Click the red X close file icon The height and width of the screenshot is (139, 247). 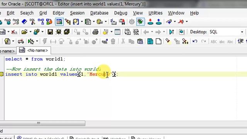coord(14,32)
